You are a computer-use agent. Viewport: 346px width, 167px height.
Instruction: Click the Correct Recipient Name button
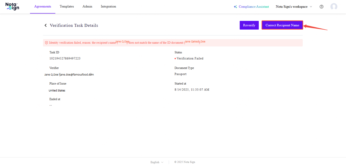[x=282, y=25]
